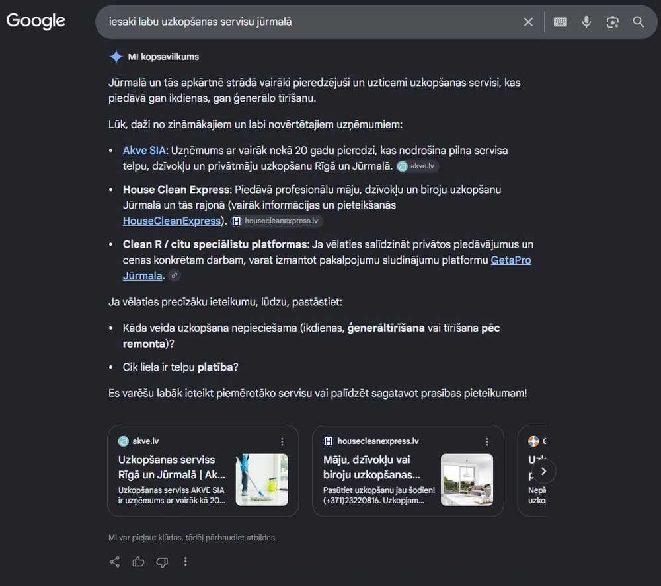Click the housecleanexpress.lv favicon on the second card
This screenshot has height=586, width=661.
pyautogui.click(x=329, y=441)
